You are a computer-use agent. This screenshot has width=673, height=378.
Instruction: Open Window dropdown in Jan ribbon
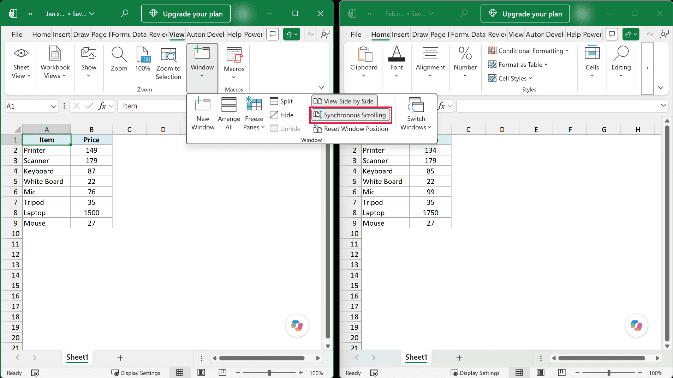coord(202,68)
